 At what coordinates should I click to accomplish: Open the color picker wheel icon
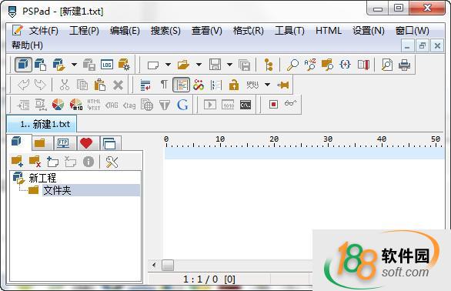(58, 105)
